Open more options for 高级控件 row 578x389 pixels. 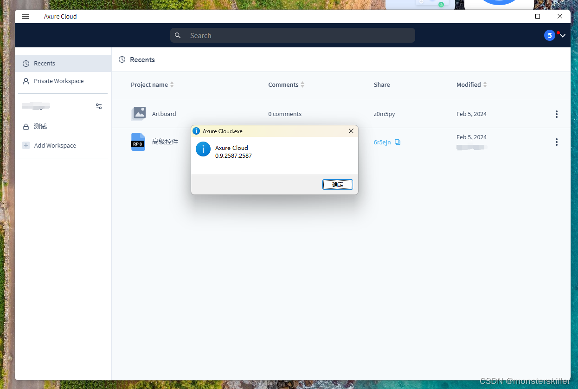coord(556,142)
